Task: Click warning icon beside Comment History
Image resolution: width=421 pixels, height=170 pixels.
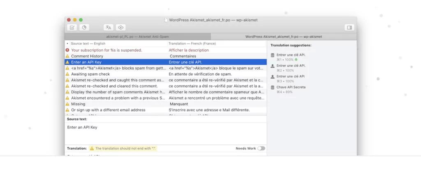Action: [x=67, y=56]
